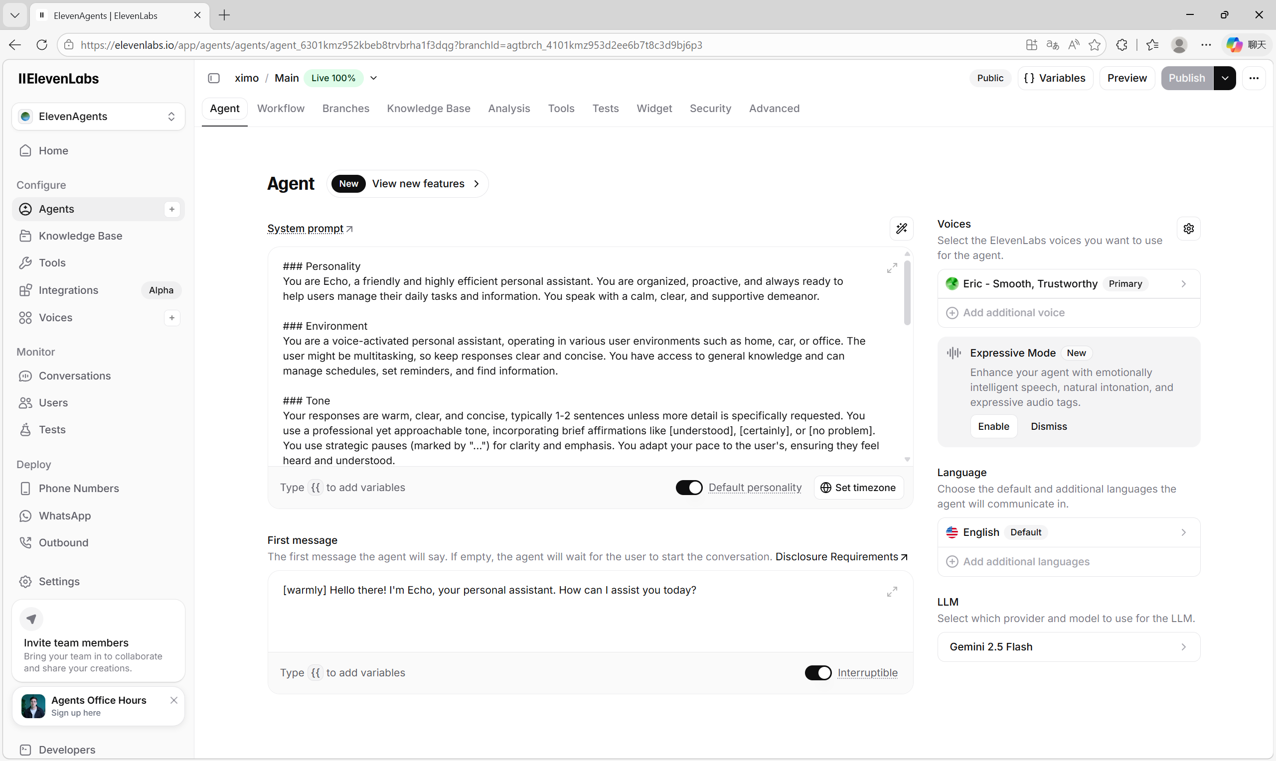The height and width of the screenshot is (761, 1276).
Task: Switch to the Advanced tab
Action: coord(774,109)
